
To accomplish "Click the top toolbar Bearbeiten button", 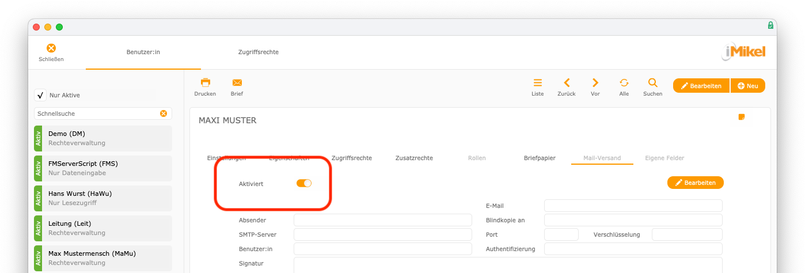I will (701, 86).
